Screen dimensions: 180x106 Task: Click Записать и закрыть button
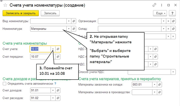click(x=21, y=13)
